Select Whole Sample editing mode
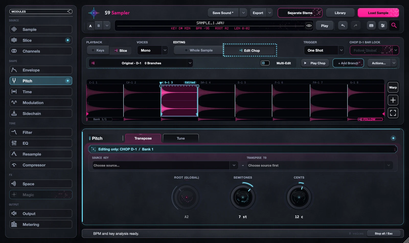Viewport: 409px width, 243px height. tap(199, 50)
